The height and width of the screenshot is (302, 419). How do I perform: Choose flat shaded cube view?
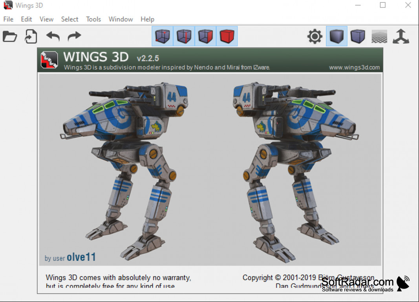point(358,37)
